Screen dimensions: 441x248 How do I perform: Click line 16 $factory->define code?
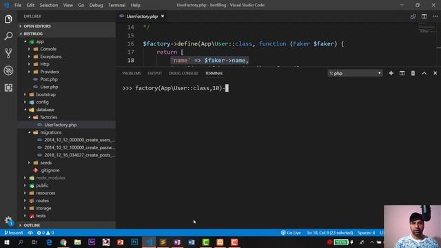243,44
